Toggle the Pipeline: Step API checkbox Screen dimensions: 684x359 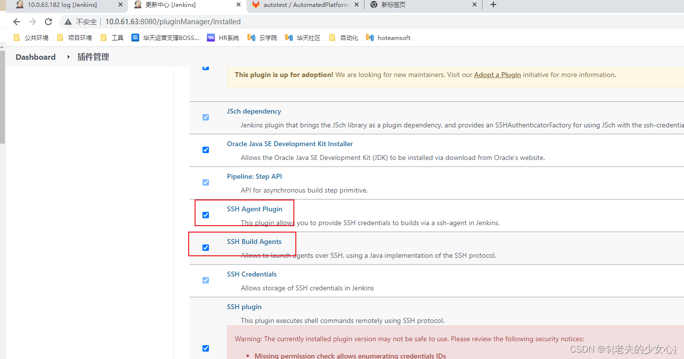206,183
